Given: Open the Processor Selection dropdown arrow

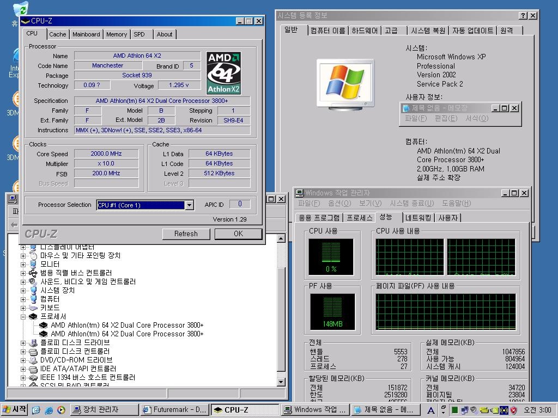Looking at the screenshot, I should click(190, 205).
